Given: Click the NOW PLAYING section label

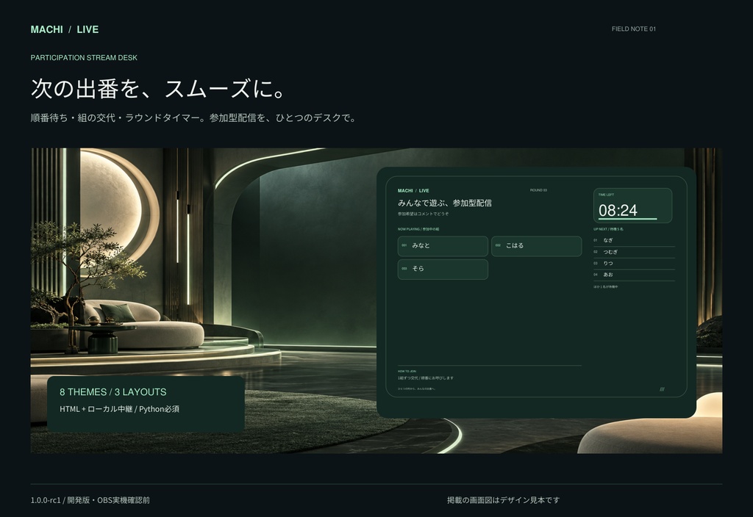Looking at the screenshot, I should 418,229.
